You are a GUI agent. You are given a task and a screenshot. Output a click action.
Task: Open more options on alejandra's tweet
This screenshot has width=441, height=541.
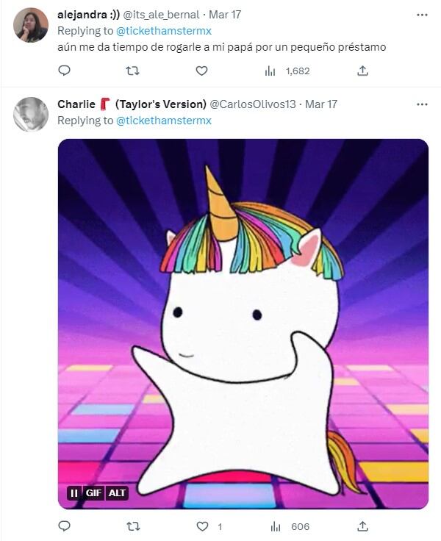click(x=422, y=15)
